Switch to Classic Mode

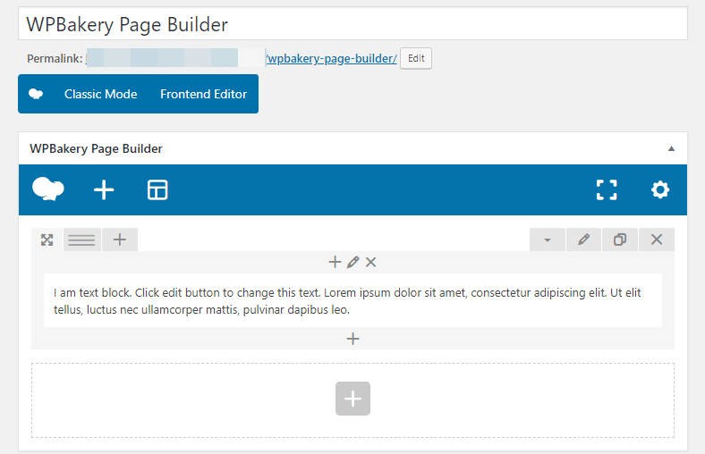100,94
